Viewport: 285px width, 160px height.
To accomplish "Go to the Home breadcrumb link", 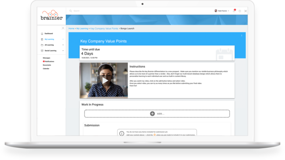I will (x=71, y=28).
